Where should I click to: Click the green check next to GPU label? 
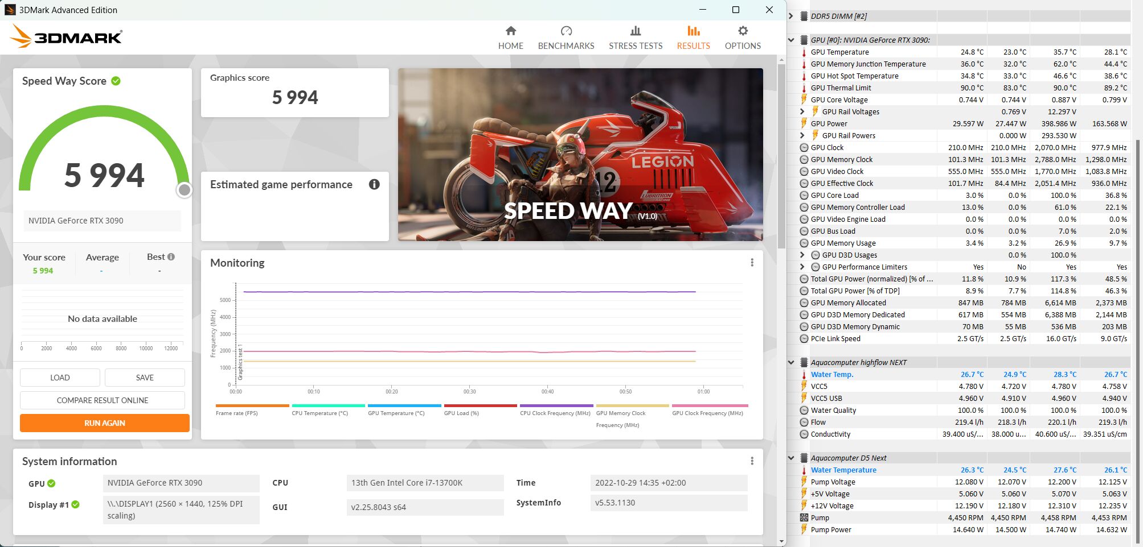(51, 483)
